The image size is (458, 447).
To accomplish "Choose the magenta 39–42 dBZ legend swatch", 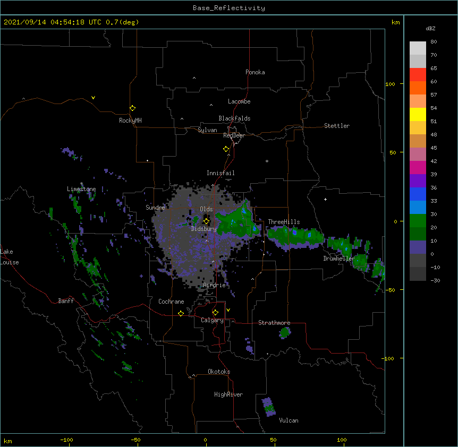I will coord(418,167).
